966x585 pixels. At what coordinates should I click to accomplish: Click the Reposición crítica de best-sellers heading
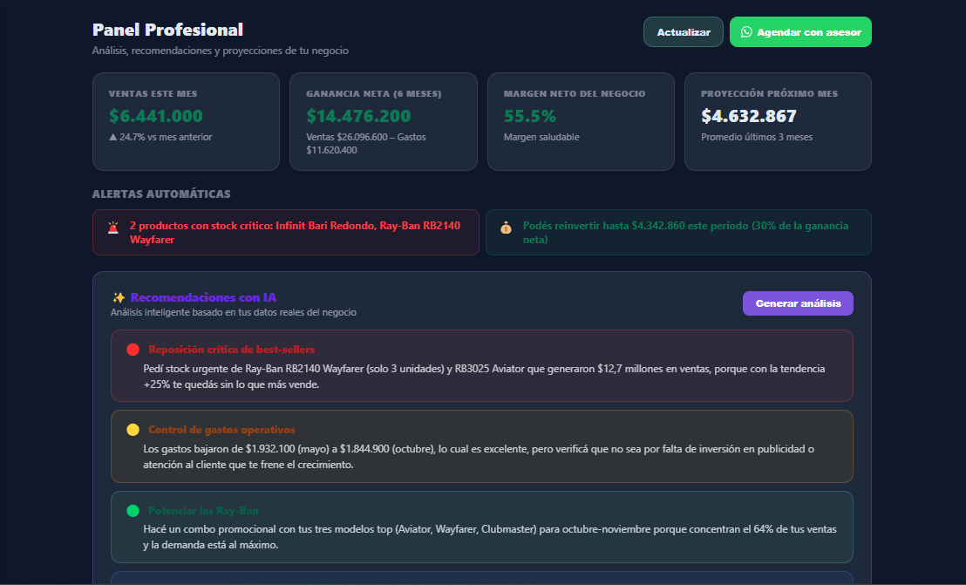point(232,350)
